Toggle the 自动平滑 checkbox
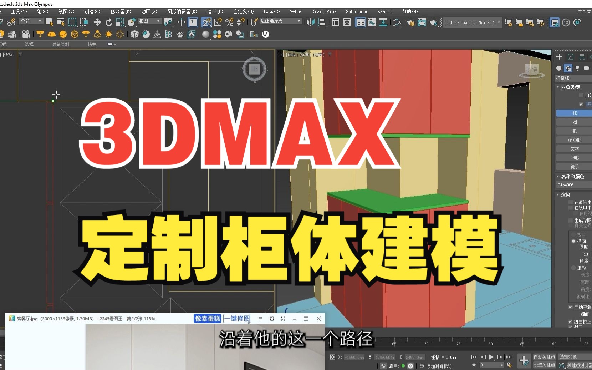 571,307
